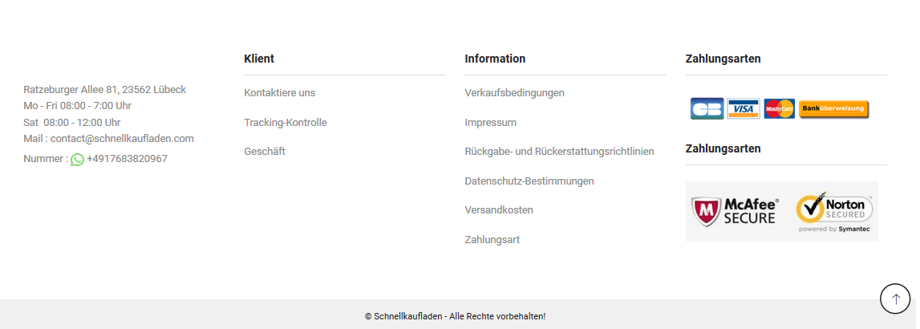Click the CB card payment icon
This screenshot has width=920, height=329.
[x=707, y=108]
